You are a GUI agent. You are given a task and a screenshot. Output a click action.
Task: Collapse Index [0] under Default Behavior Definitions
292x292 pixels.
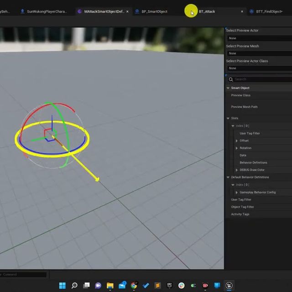click(x=233, y=185)
